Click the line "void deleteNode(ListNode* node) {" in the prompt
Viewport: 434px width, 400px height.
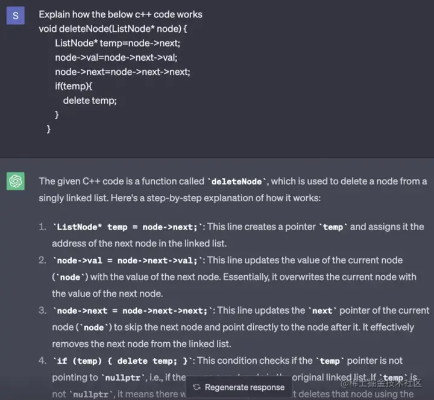click(113, 29)
